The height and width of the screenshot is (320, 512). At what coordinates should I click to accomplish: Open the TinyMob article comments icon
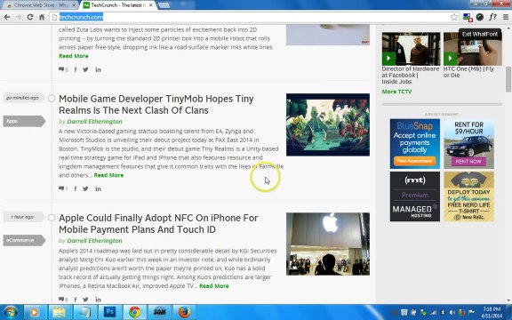[x=61, y=188]
